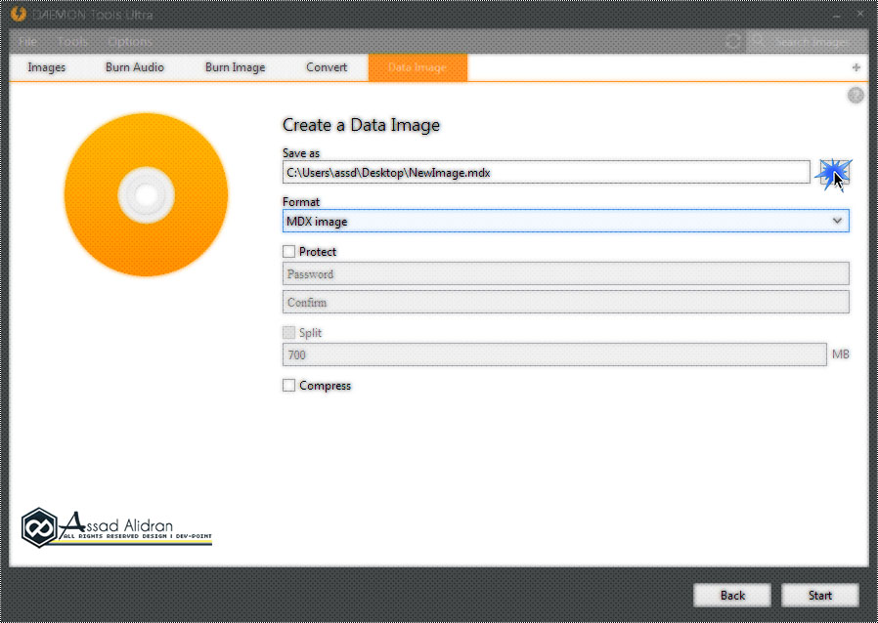Tick the Compress checkbox

point(289,386)
